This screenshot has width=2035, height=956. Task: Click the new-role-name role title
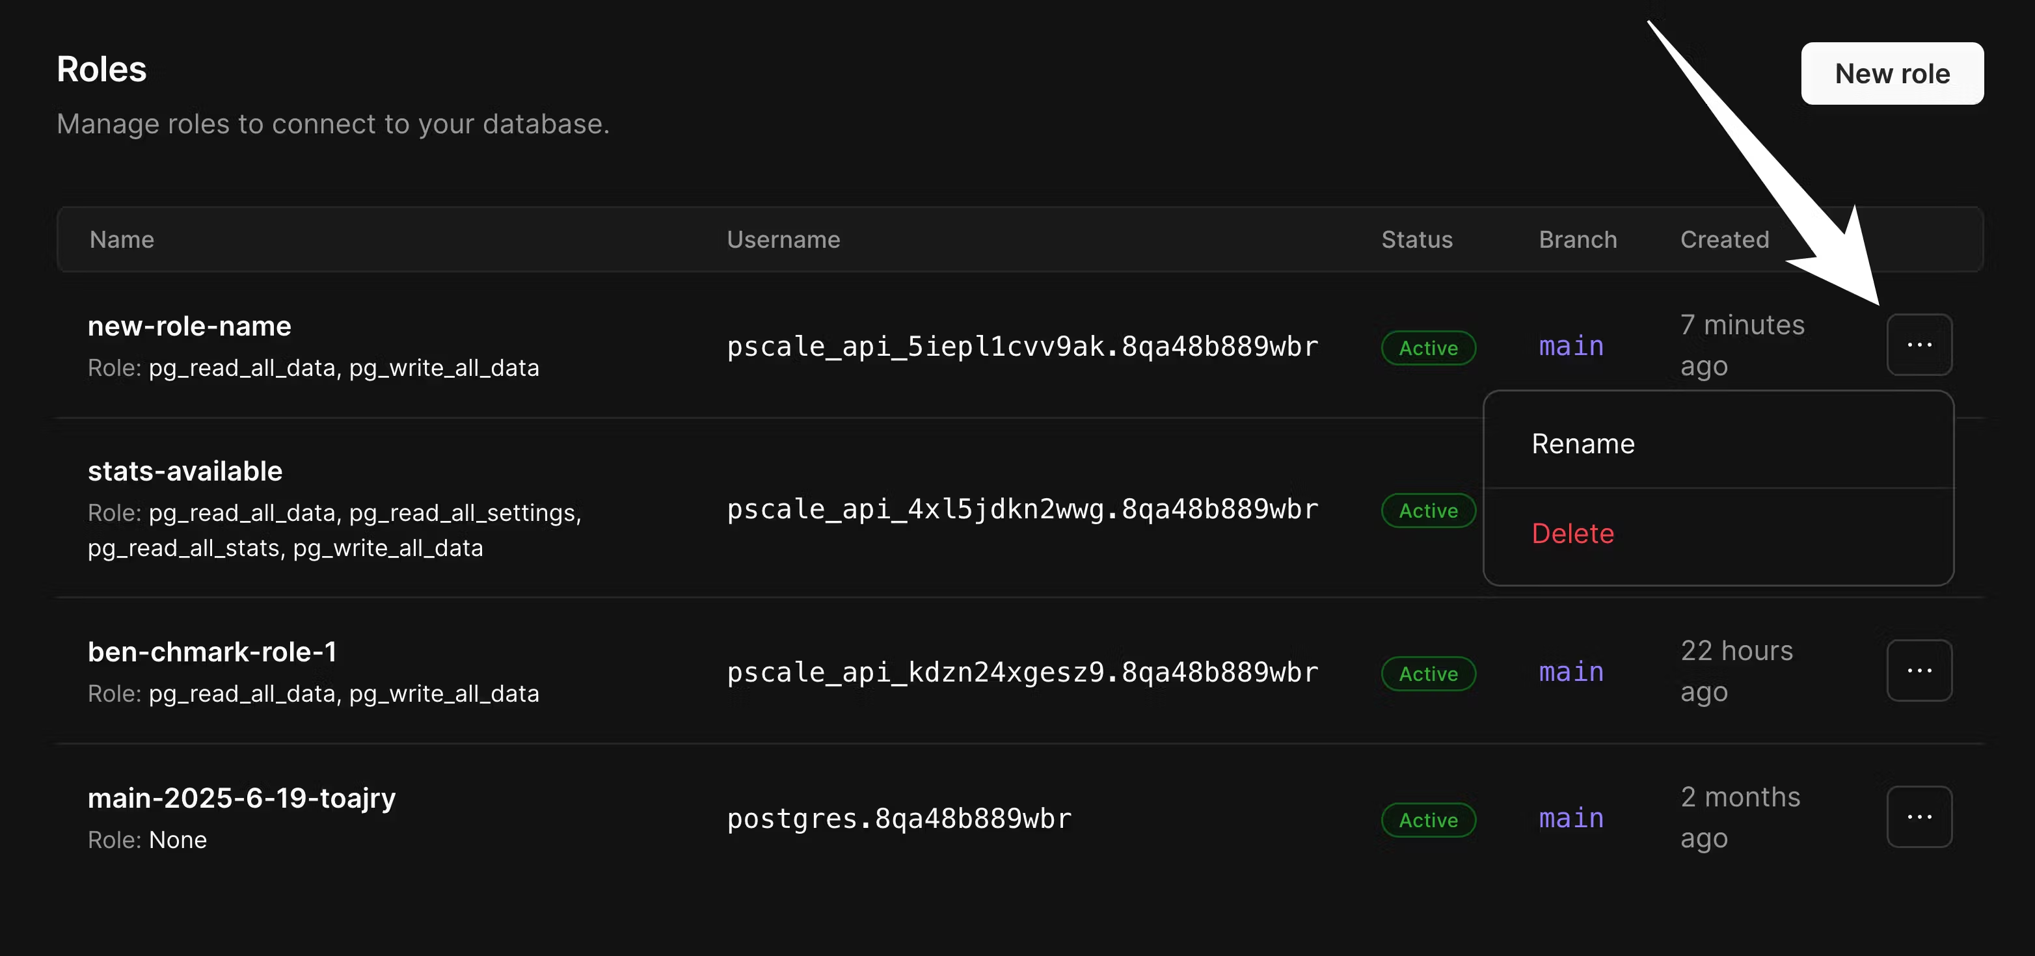[x=189, y=326]
